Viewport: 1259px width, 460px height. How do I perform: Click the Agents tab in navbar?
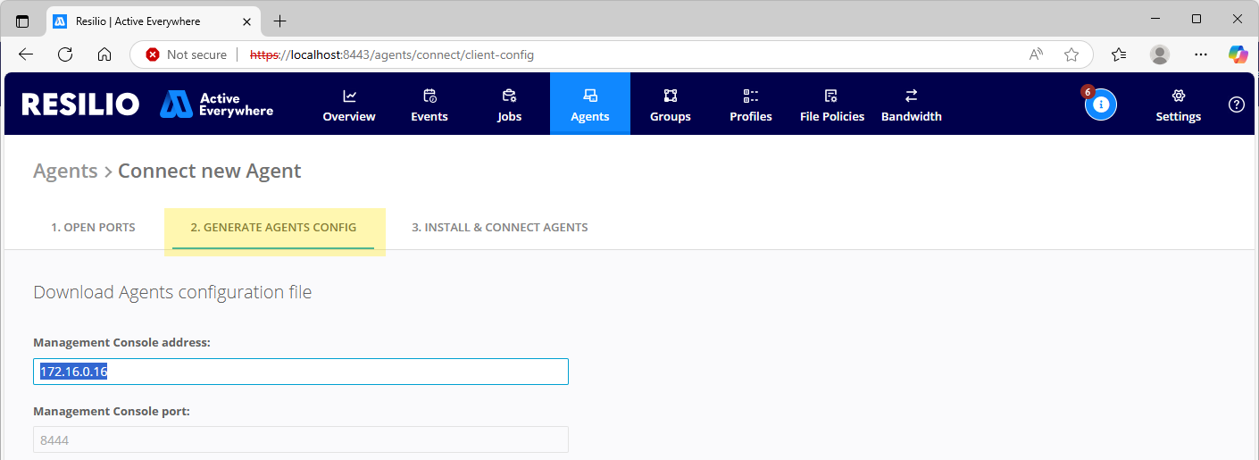tap(589, 105)
